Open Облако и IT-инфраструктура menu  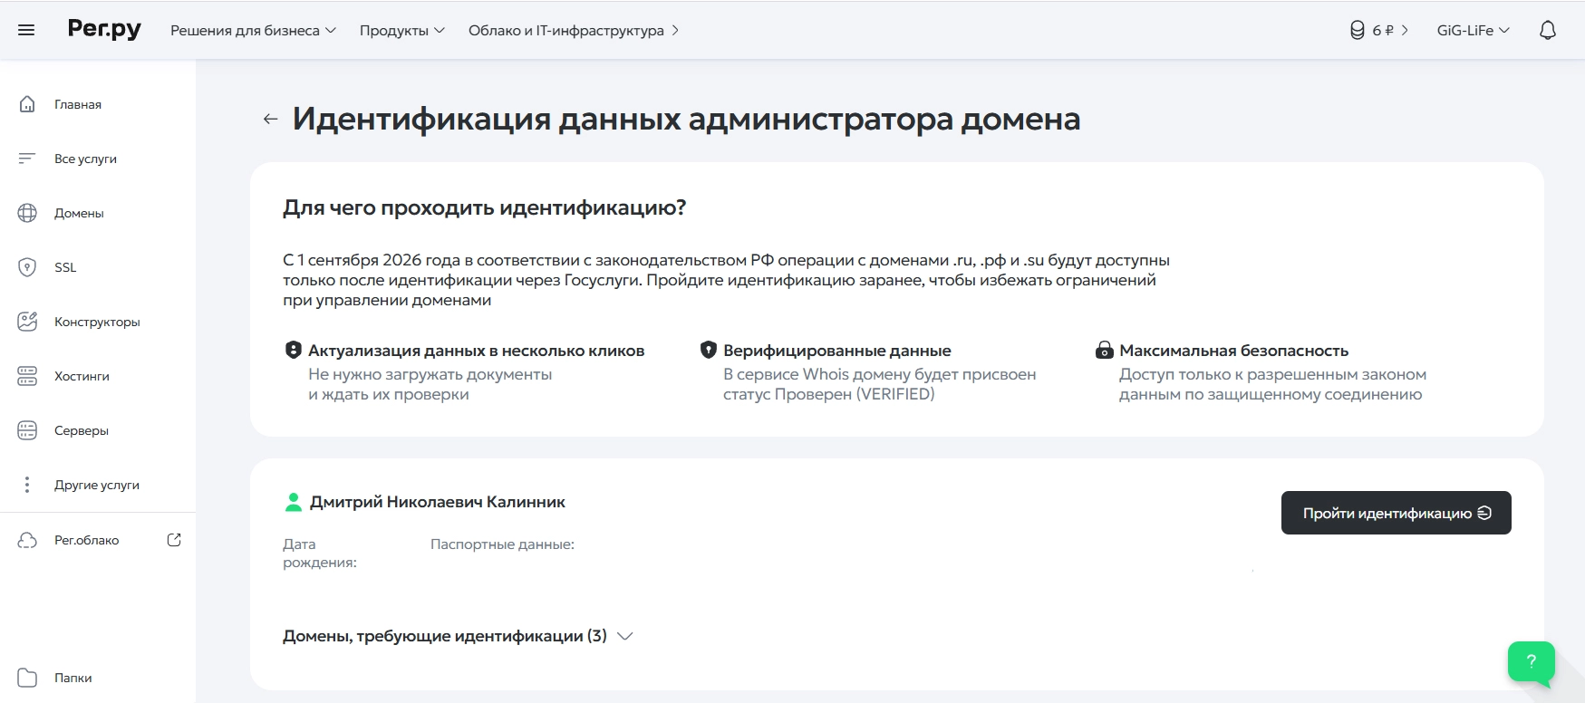pos(573,30)
